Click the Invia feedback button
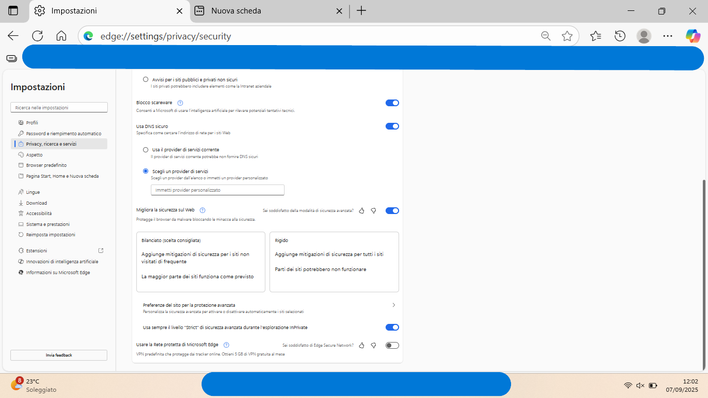Viewport: 708px width, 398px height. 59,355
